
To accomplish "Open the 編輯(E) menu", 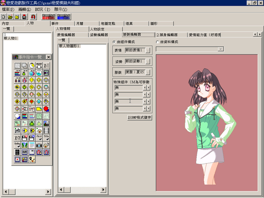I will 25,9.
